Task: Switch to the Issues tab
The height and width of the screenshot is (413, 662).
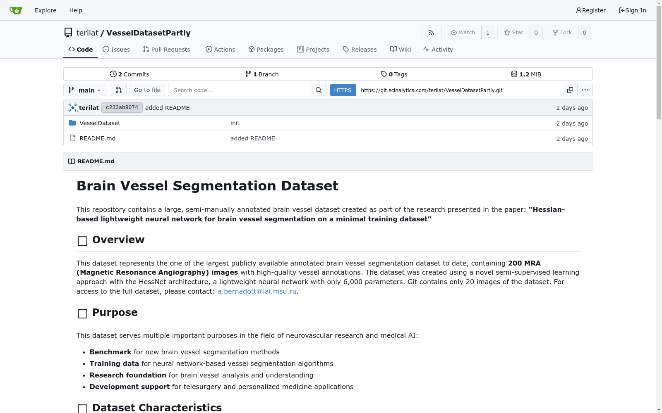Action: click(x=116, y=50)
